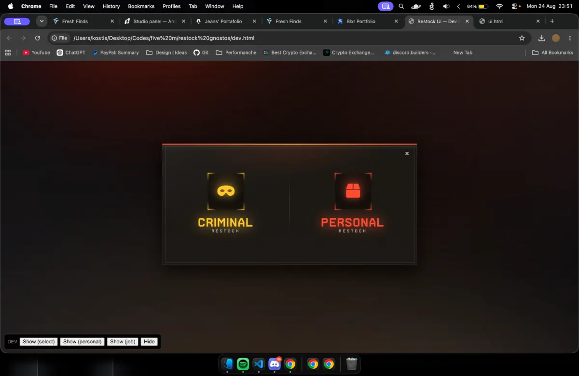Image resolution: width=579 pixels, height=376 pixels.
Task: Open Spotlight search in the menu bar
Action: tap(401, 6)
